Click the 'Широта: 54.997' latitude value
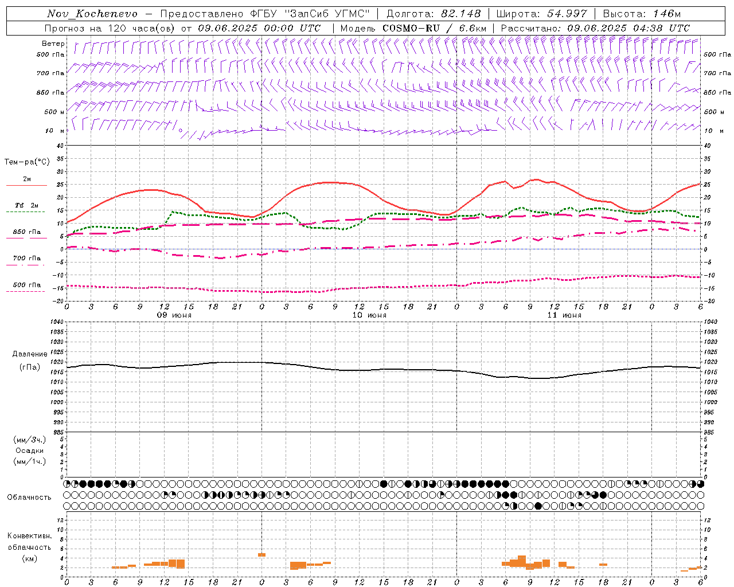Image resolution: width=734 pixels, height=587 pixels. [542, 14]
